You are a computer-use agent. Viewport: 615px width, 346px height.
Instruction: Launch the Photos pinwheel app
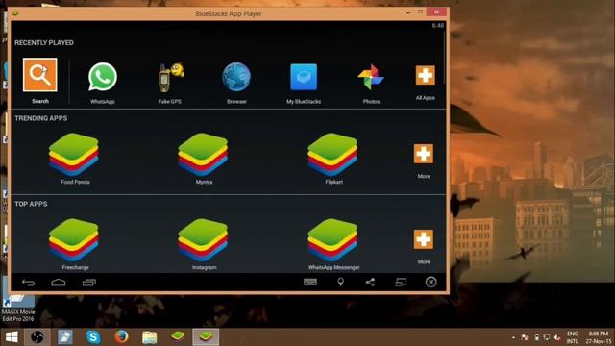point(371,77)
